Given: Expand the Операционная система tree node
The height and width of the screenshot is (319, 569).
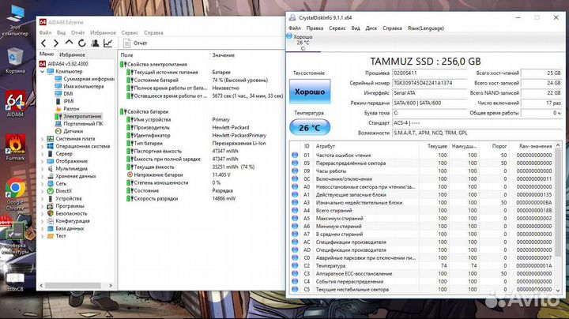Looking at the screenshot, I should point(43,146).
